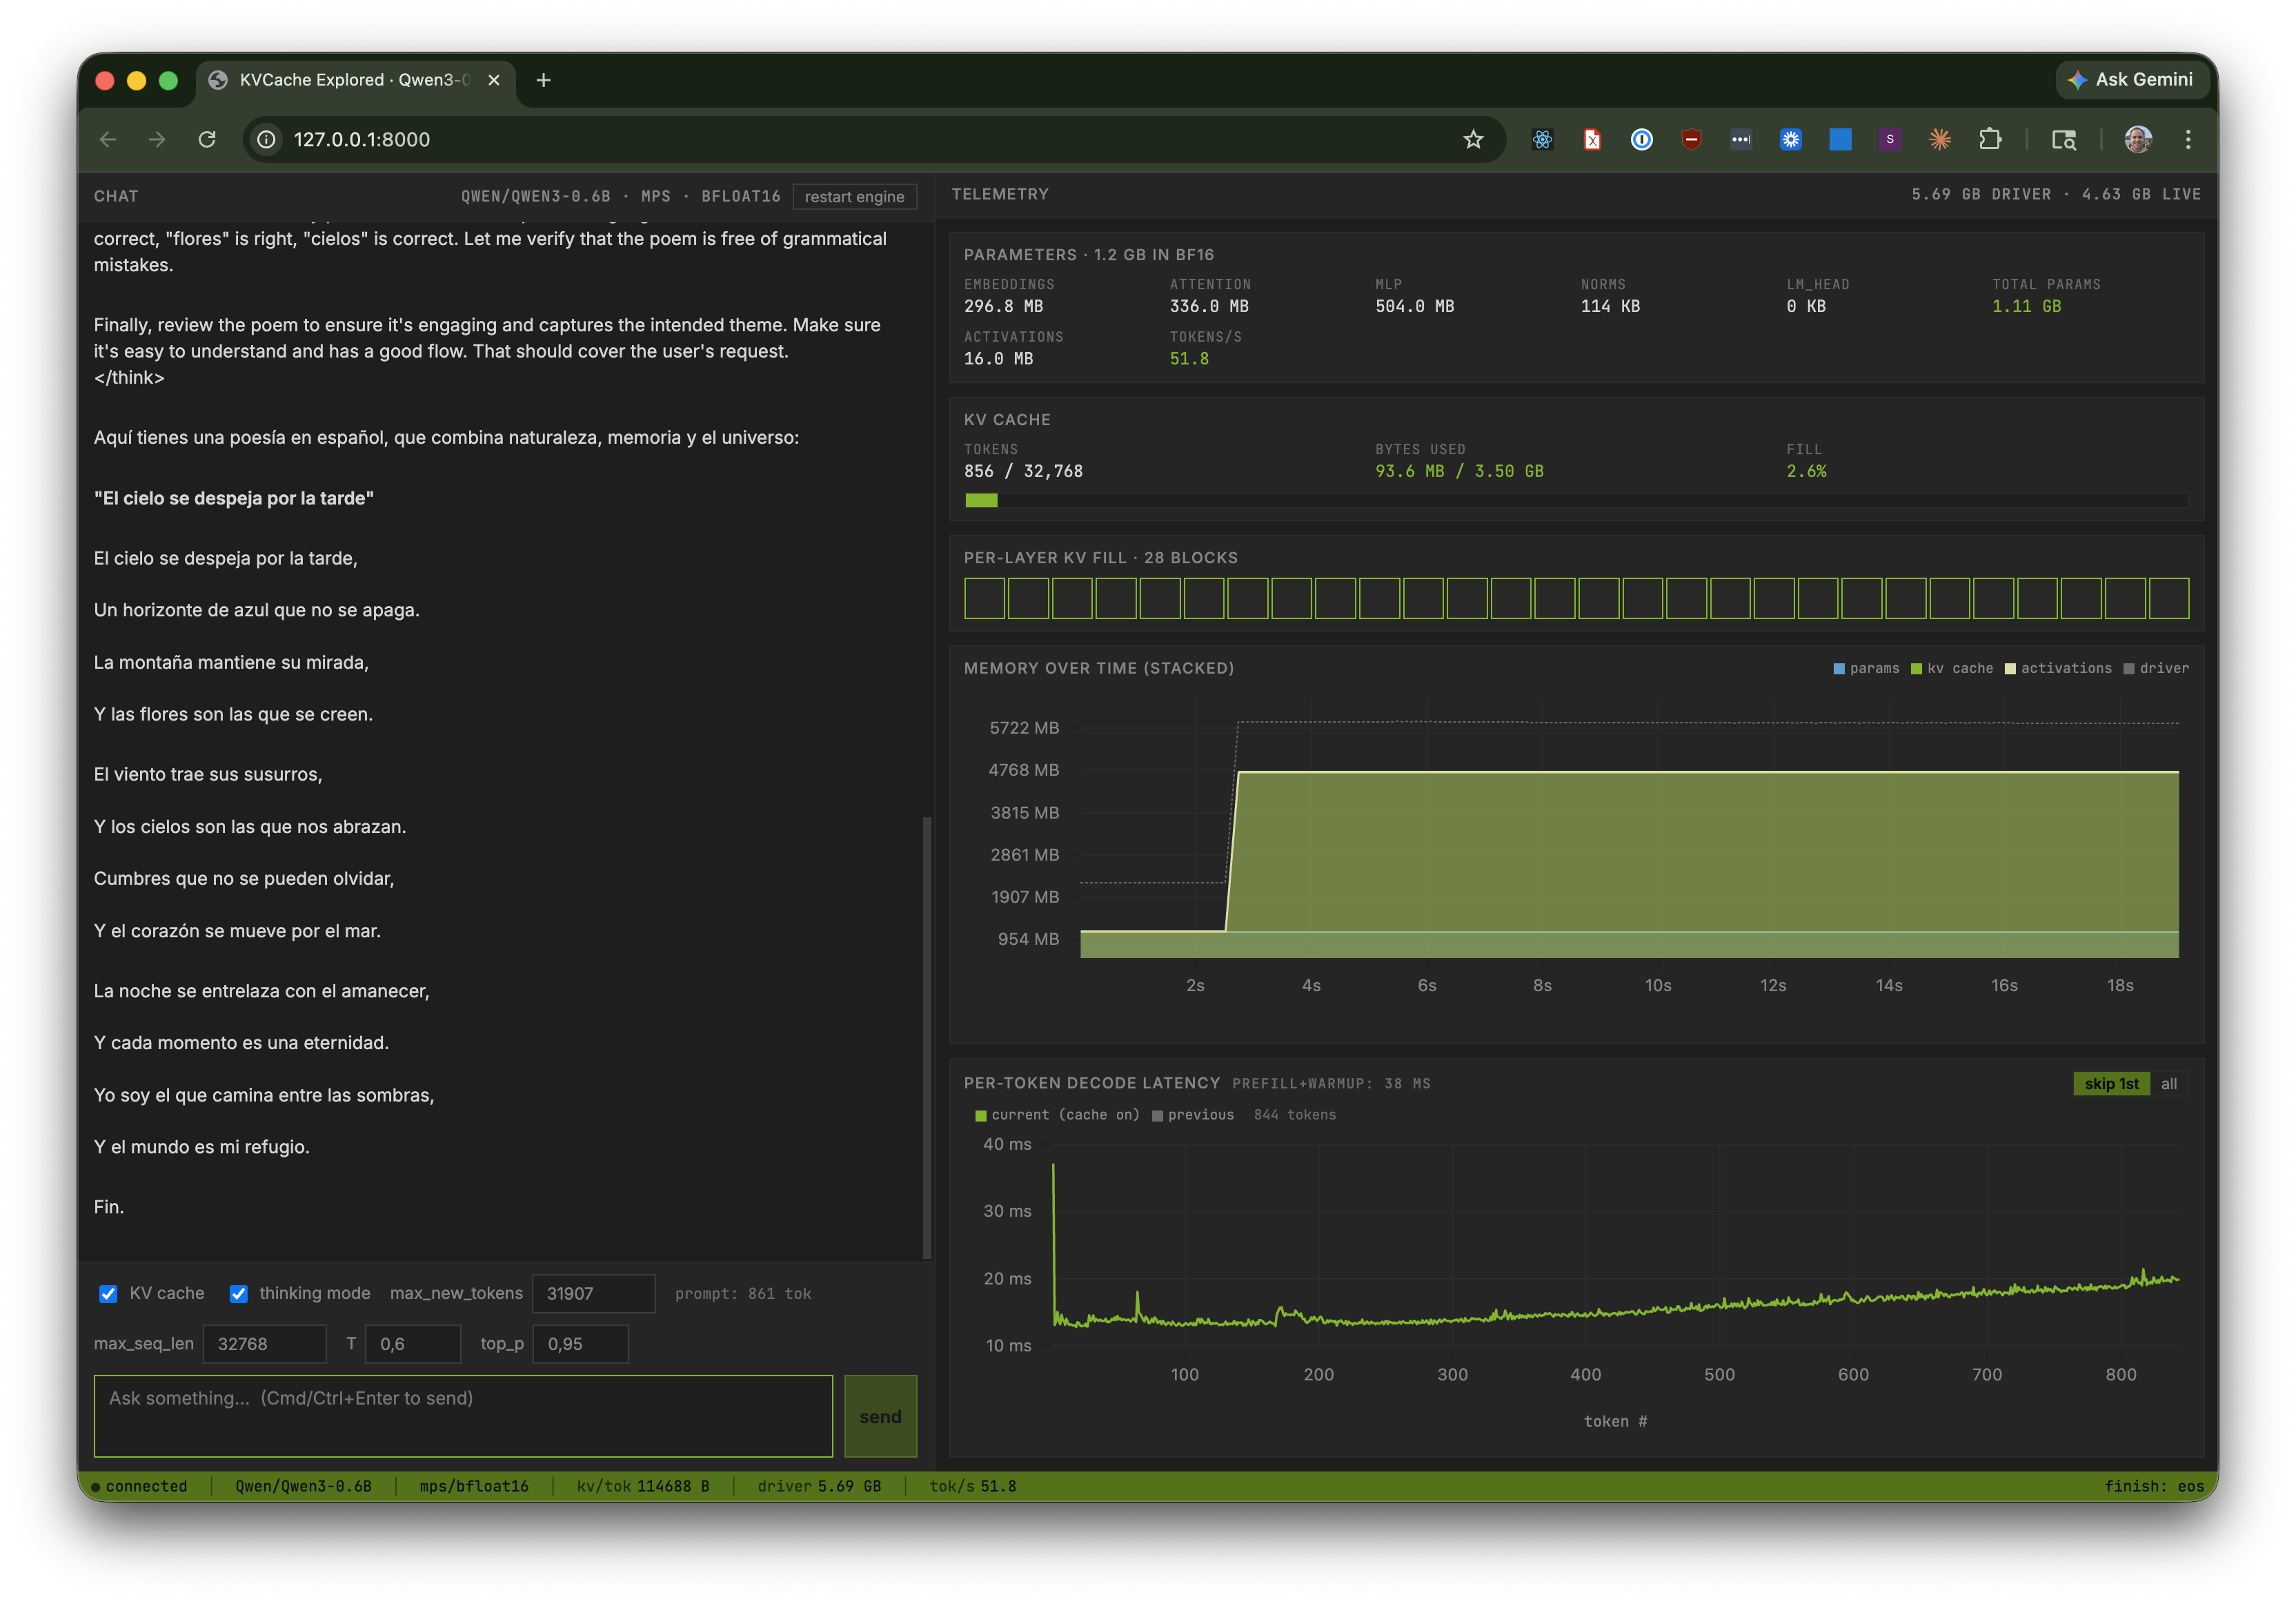Click the browser extensions puzzle icon
Image resolution: width=2296 pixels, height=1604 pixels.
[x=1990, y=139]
